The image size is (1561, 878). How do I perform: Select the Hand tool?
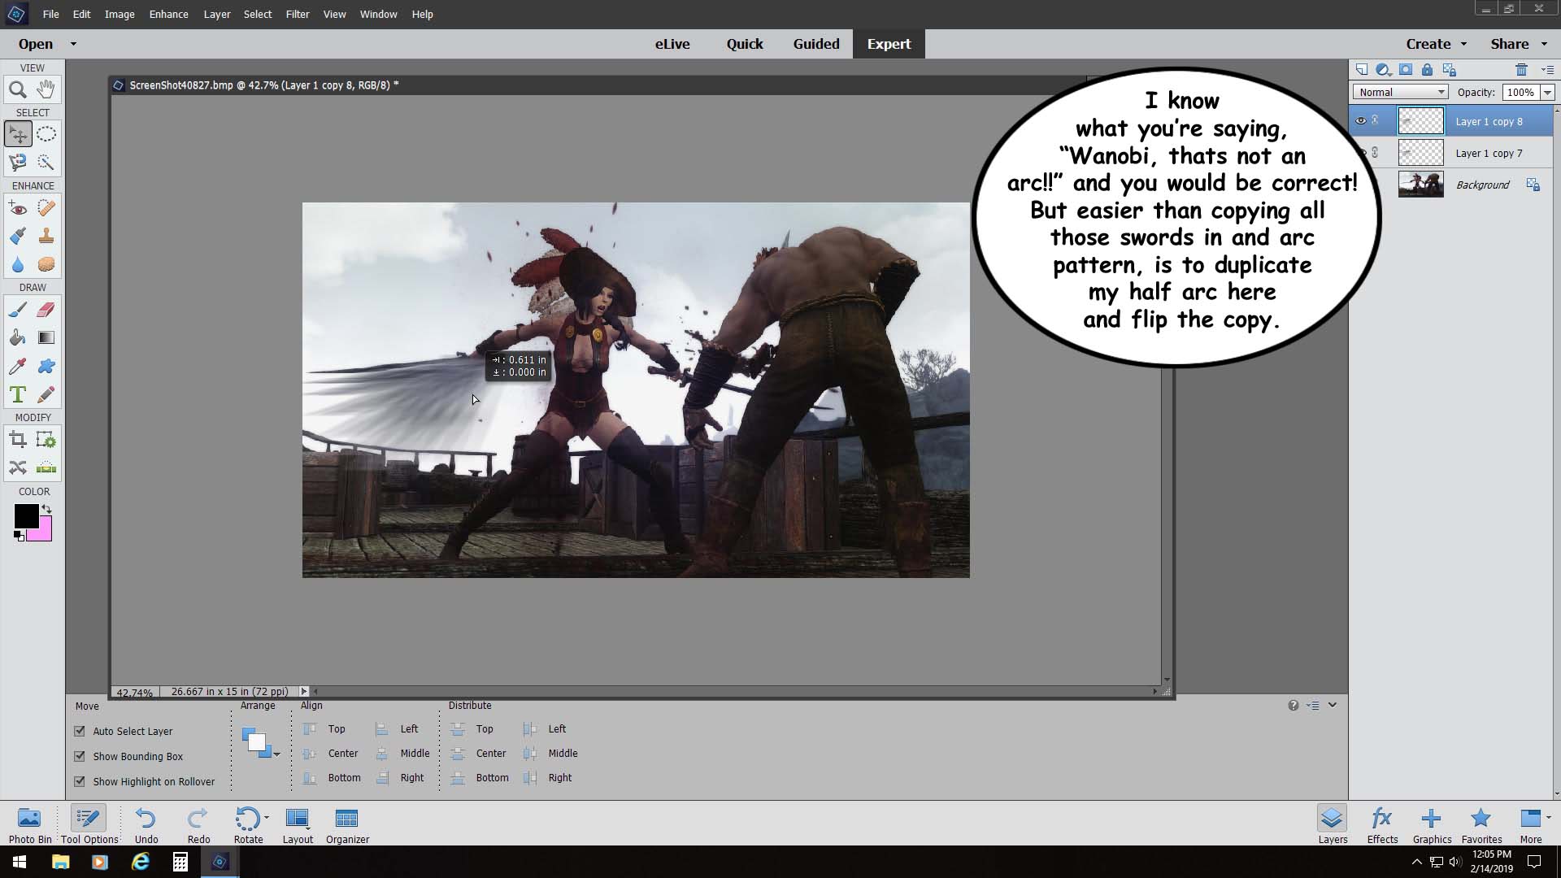pos(46,89)
